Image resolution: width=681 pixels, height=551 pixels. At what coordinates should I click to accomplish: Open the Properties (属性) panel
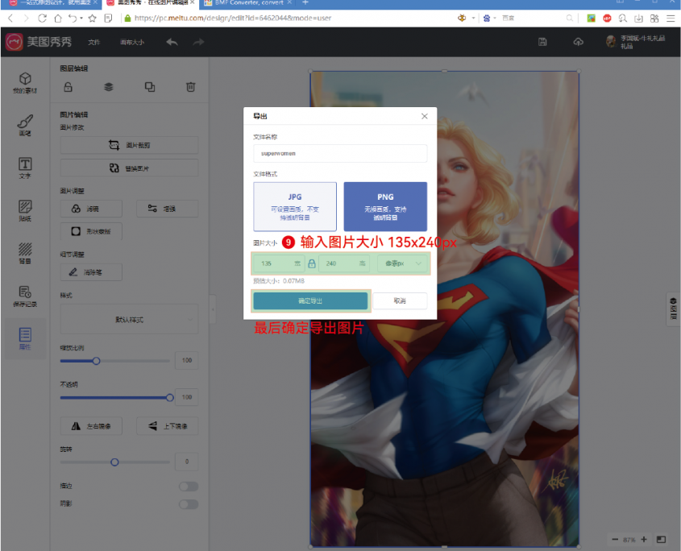click(x=25, y=338)
